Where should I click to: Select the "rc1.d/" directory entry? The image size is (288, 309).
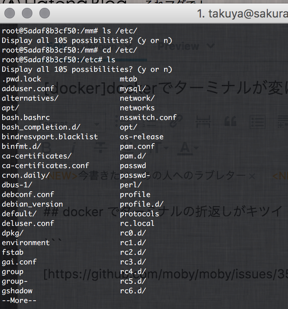[x=133, y=243]
